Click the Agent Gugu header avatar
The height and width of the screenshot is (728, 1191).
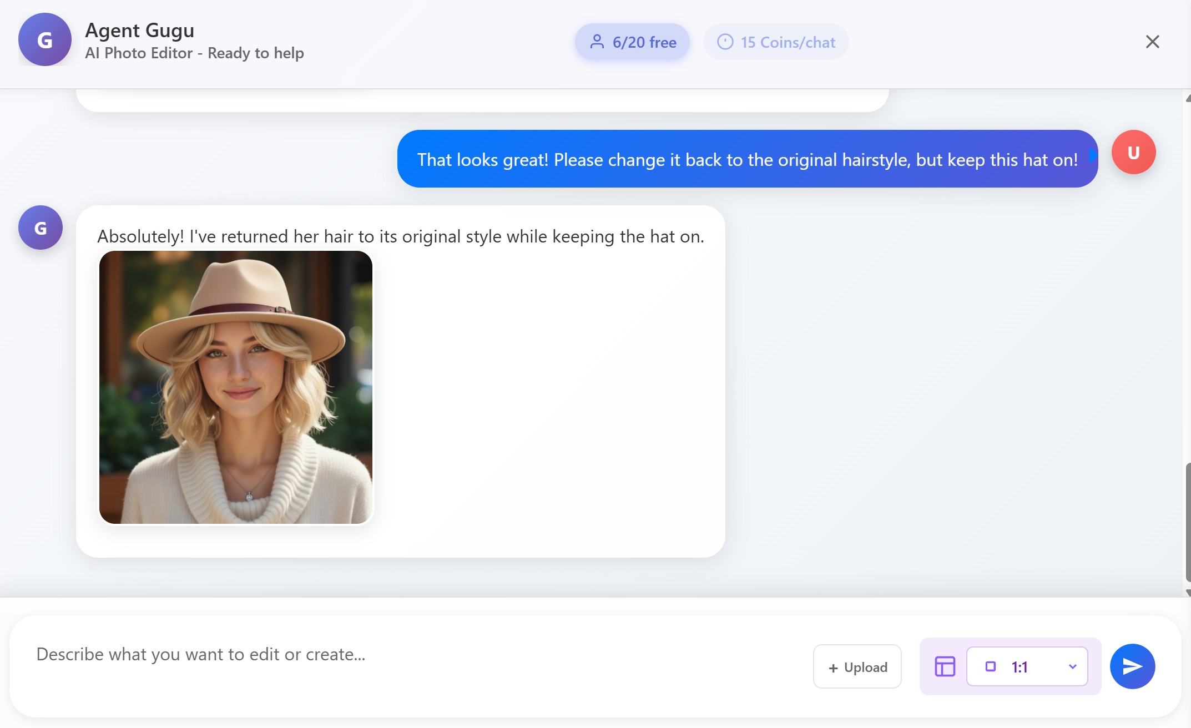[44, 40]
